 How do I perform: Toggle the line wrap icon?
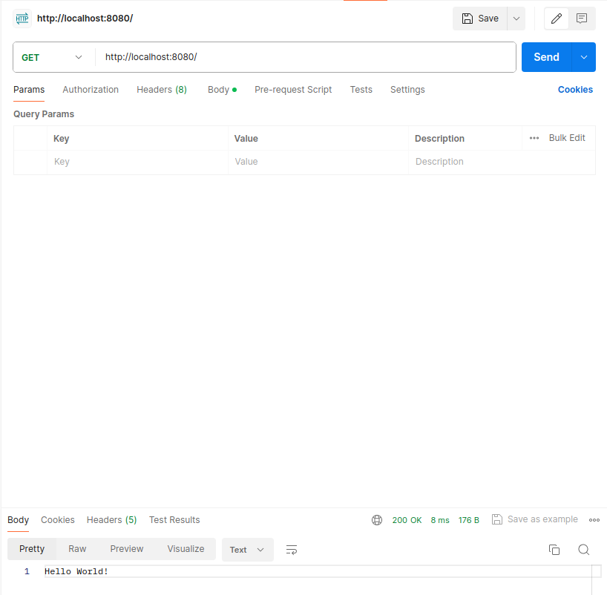click(292, 550)
